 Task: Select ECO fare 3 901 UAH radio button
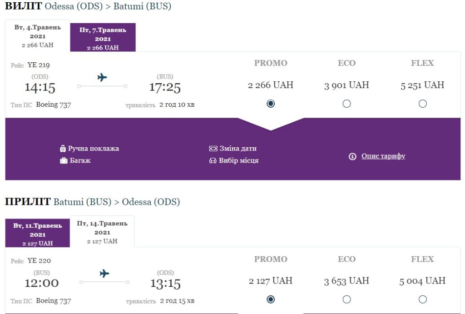pos(346,104)
